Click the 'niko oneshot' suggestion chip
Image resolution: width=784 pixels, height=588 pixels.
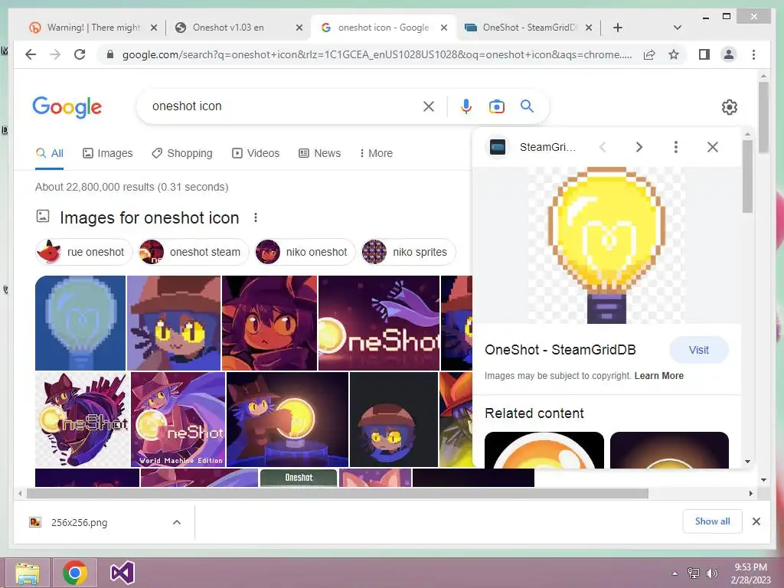click(305, 252)
